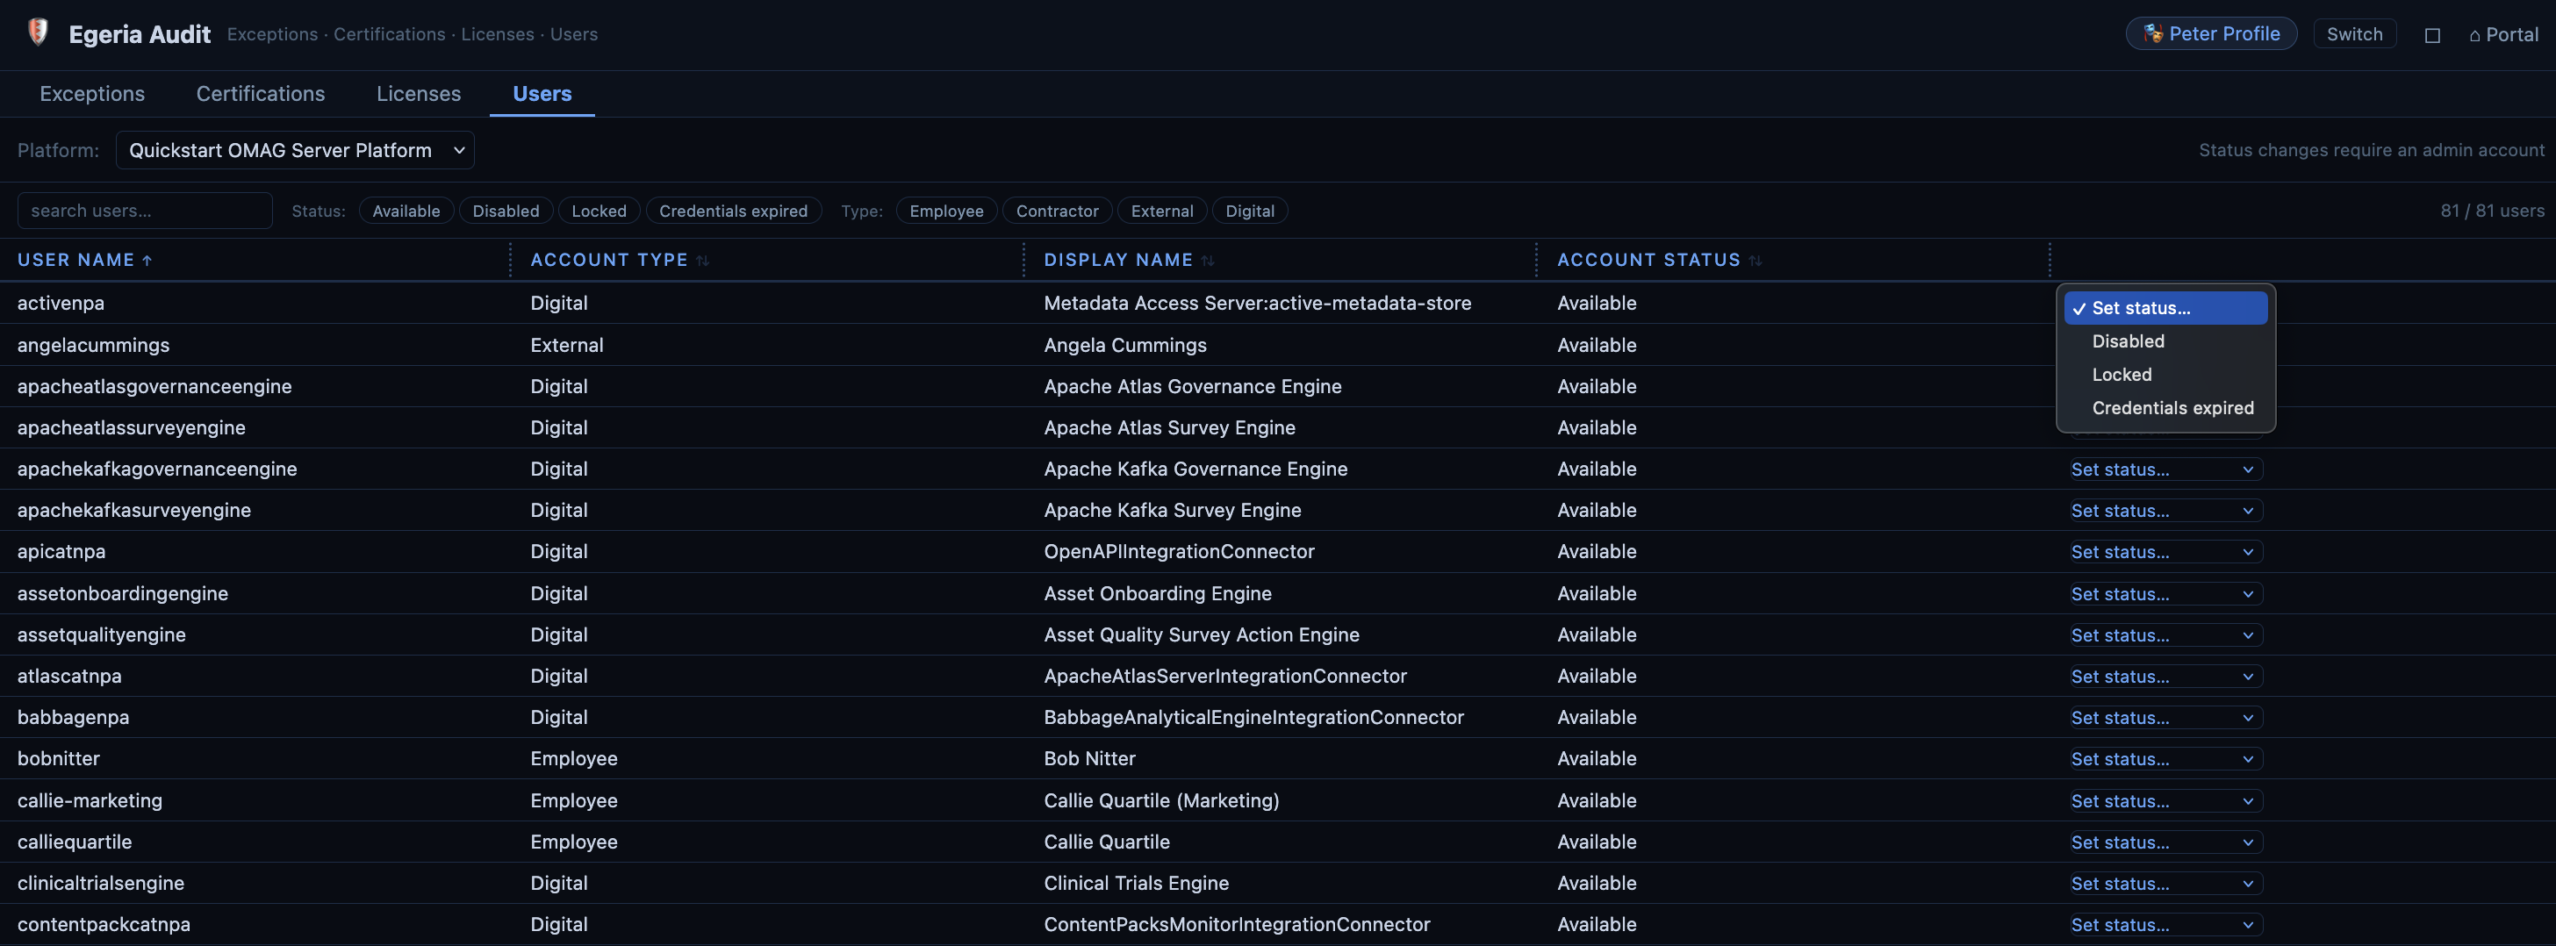This screenshot has width=2556, height=946.
Task: Click Account Type sort arrows
Action: tap(702, 260)
